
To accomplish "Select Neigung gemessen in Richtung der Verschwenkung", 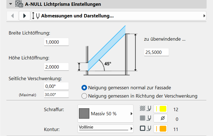I will (84, 96).
